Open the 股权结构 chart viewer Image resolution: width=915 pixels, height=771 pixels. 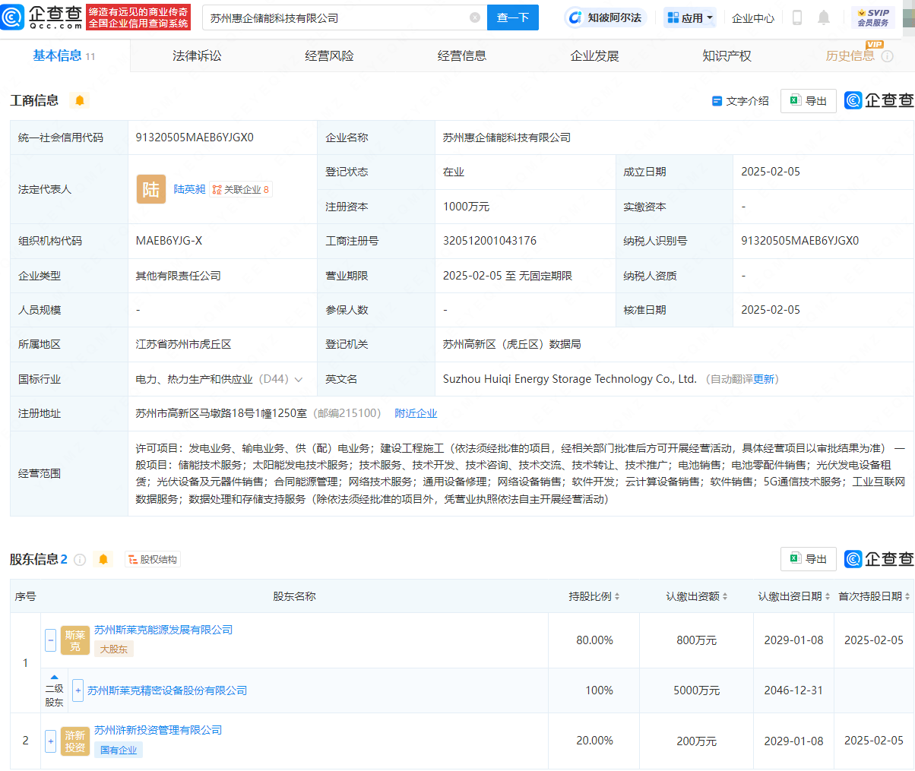(150, 558)
